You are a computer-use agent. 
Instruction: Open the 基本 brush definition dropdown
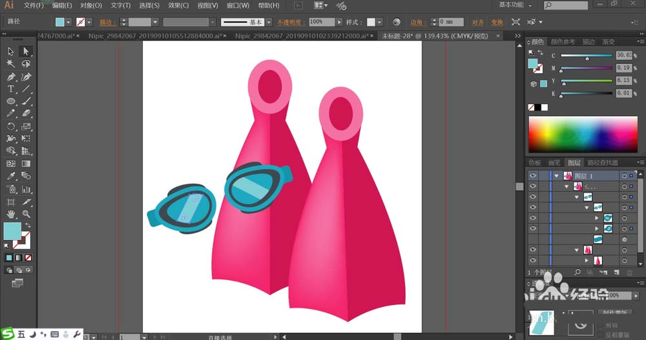[x=269, y=22]
